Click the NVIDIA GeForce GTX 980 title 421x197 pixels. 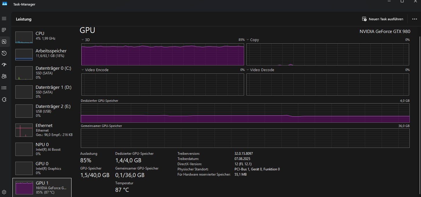(385, 32)
